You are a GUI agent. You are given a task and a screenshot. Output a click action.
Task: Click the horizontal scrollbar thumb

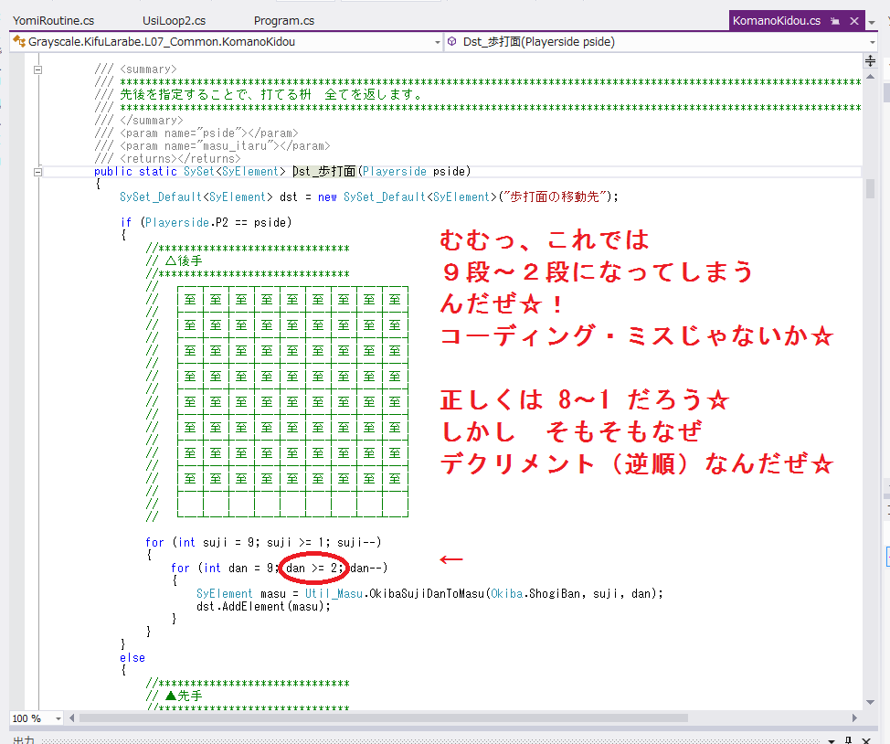[x=384, y=718]
